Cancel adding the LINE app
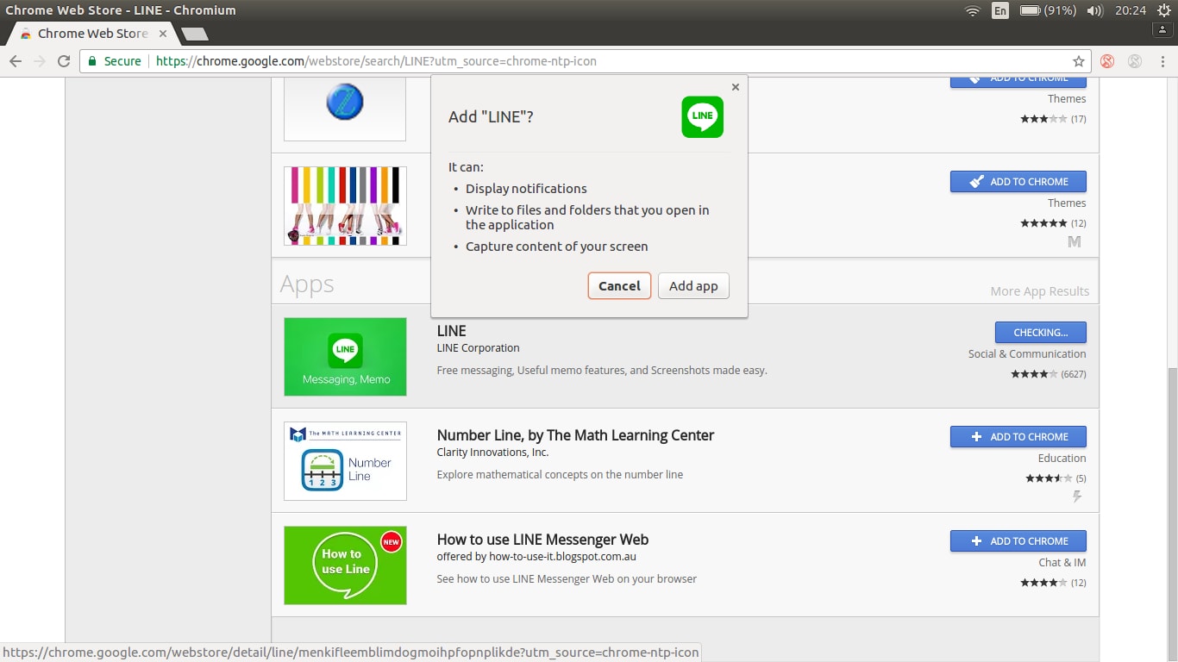The height and width of the screenshot is (662, 1178). [619, 286]
